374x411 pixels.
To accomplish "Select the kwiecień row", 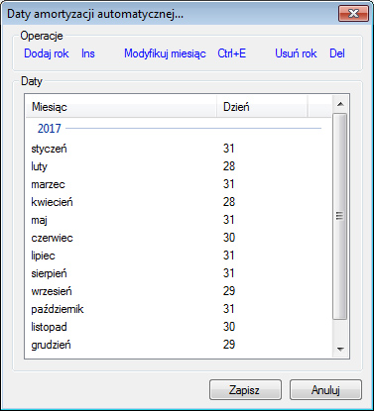I will 179,202.
